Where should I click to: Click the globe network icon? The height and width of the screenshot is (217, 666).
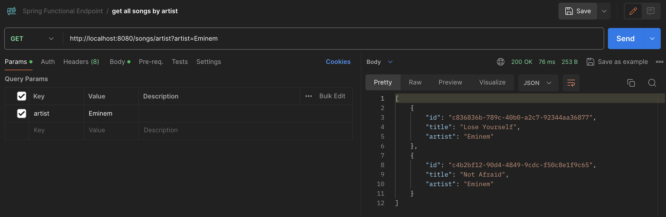(x=500, y=62)
